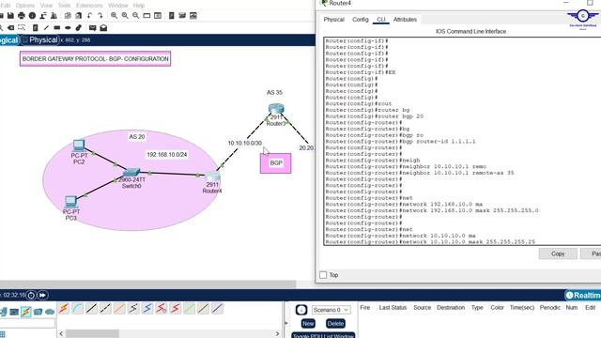Click the New scenario button
This screenshot has width=601, height=338.
(308, 323)
